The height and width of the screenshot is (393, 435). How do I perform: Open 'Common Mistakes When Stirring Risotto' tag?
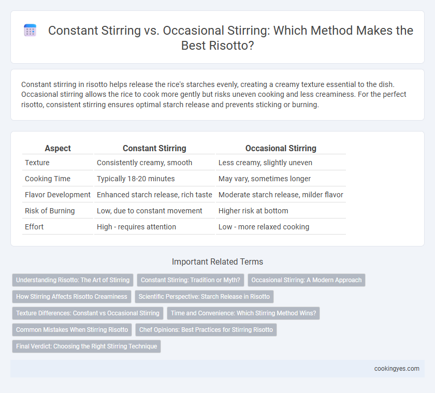tap(72, 330)
